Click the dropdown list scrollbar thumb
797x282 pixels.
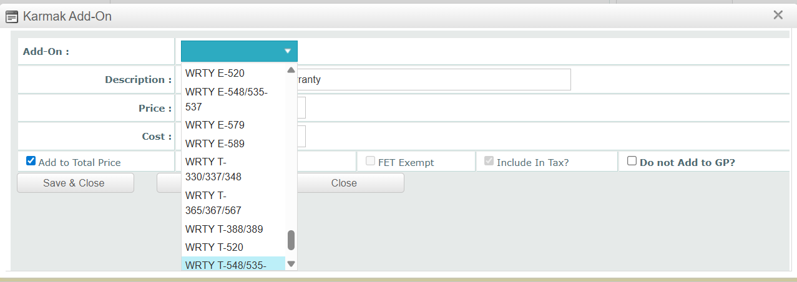tap(291, 240)
